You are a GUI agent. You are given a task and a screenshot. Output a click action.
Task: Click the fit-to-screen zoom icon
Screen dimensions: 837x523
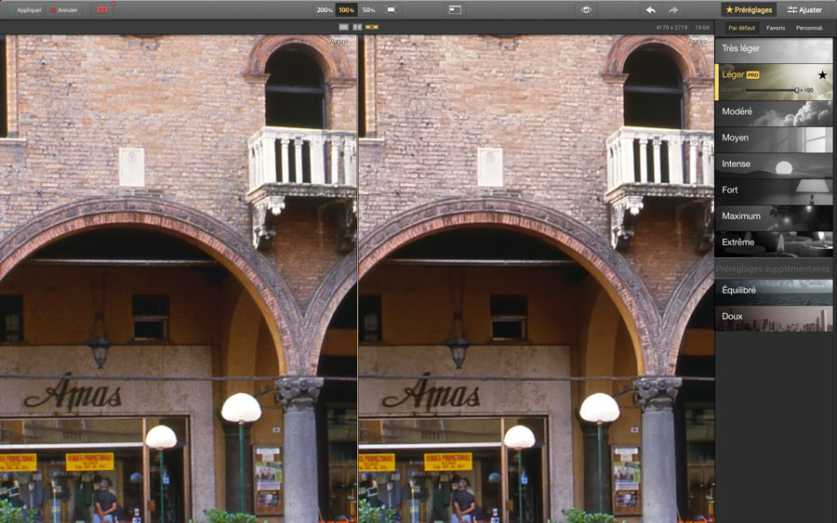(x=392, y=9)
